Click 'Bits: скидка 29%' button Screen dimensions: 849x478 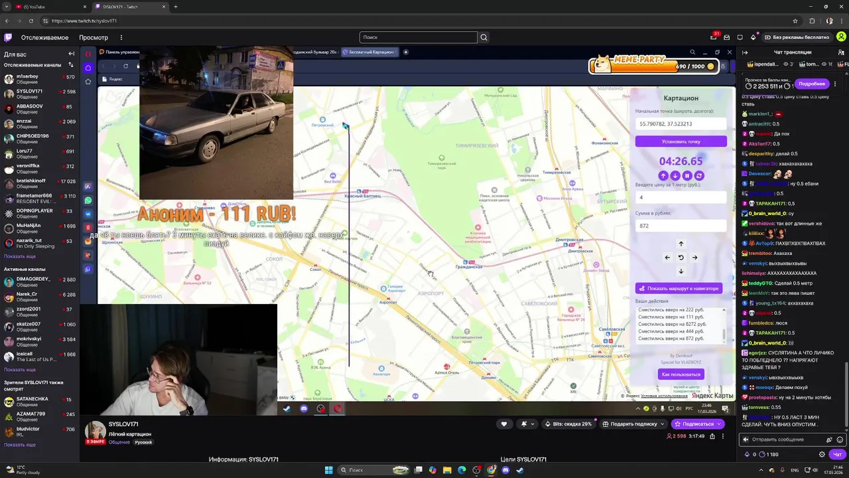[568, 424]
